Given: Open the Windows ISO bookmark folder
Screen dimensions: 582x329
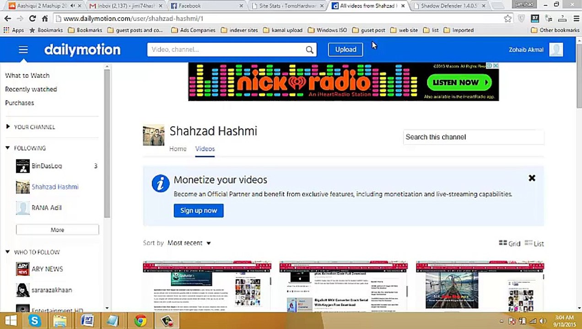Looking at the screenshot, I should click(327, 30).
